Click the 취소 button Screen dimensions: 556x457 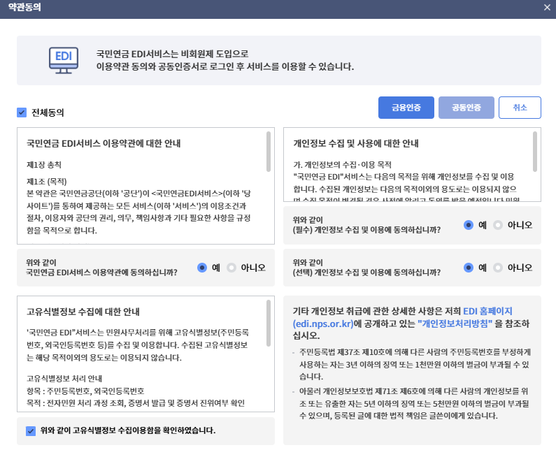tap(520, 108)
